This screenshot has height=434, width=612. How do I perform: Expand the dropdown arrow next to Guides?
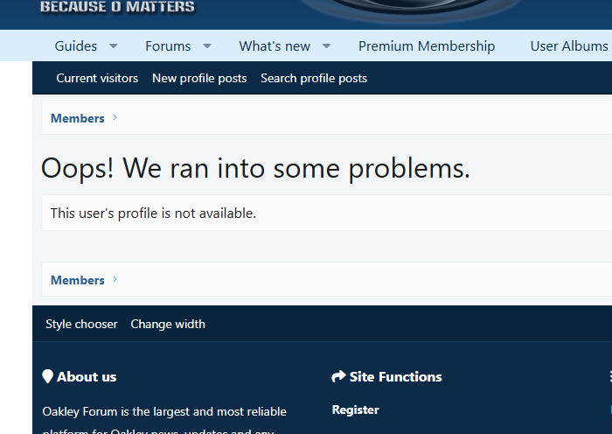(x=113, y=46)
